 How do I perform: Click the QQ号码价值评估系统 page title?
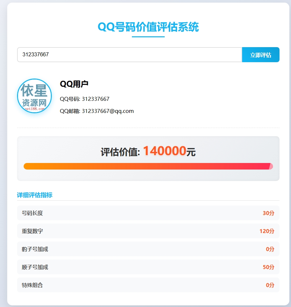[148, 27]
